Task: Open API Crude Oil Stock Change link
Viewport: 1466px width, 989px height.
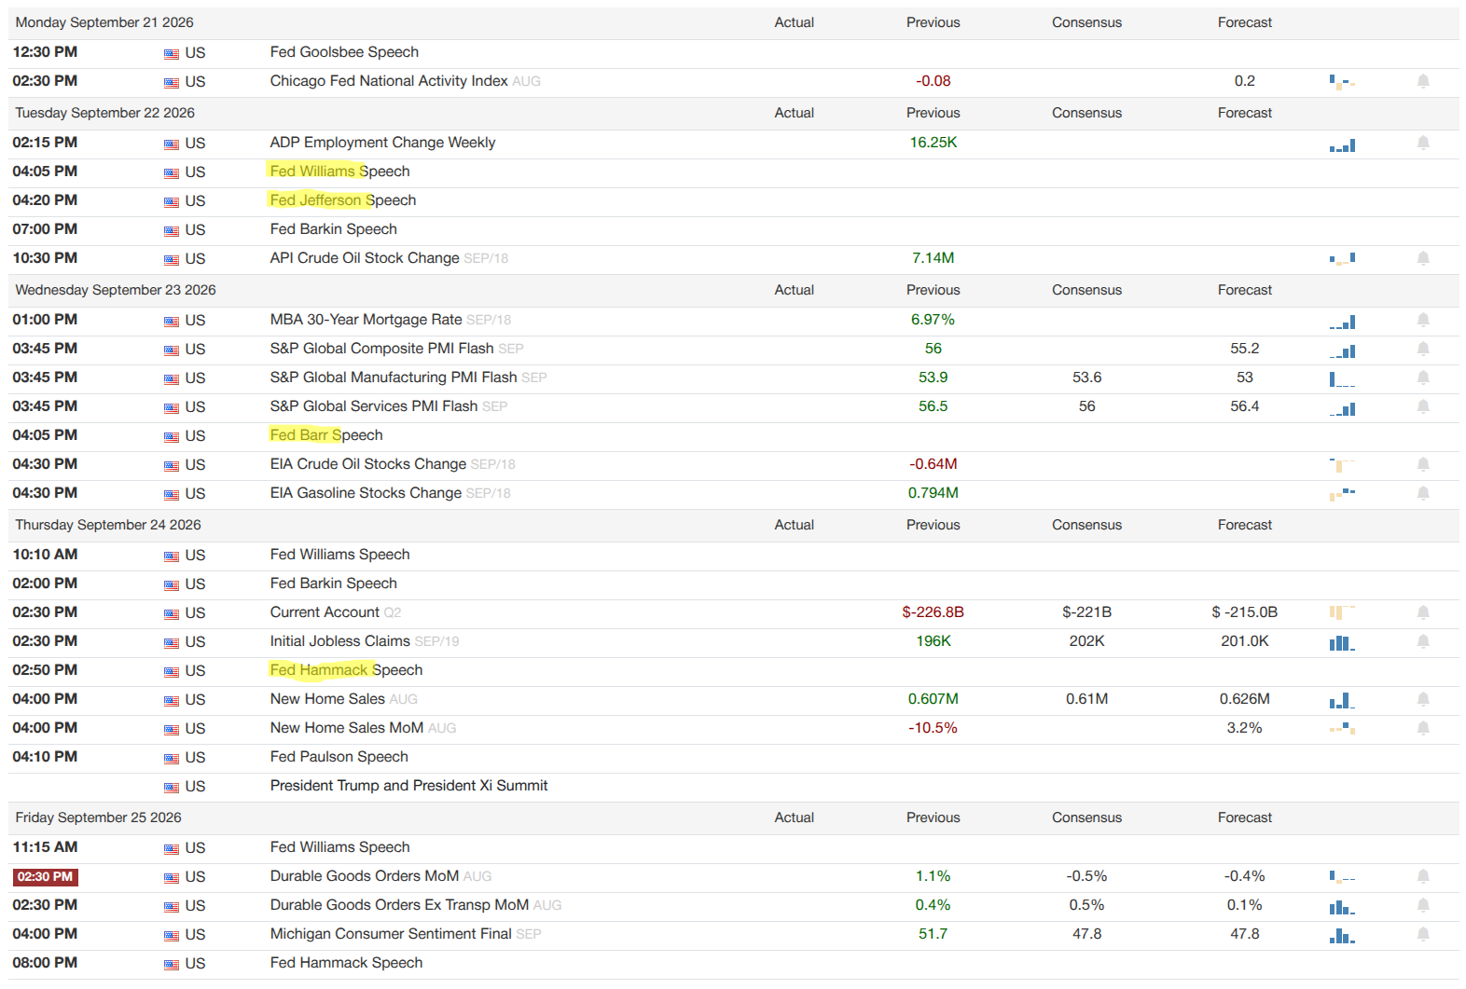Action: pyautogui.click(x=365, y=258)
